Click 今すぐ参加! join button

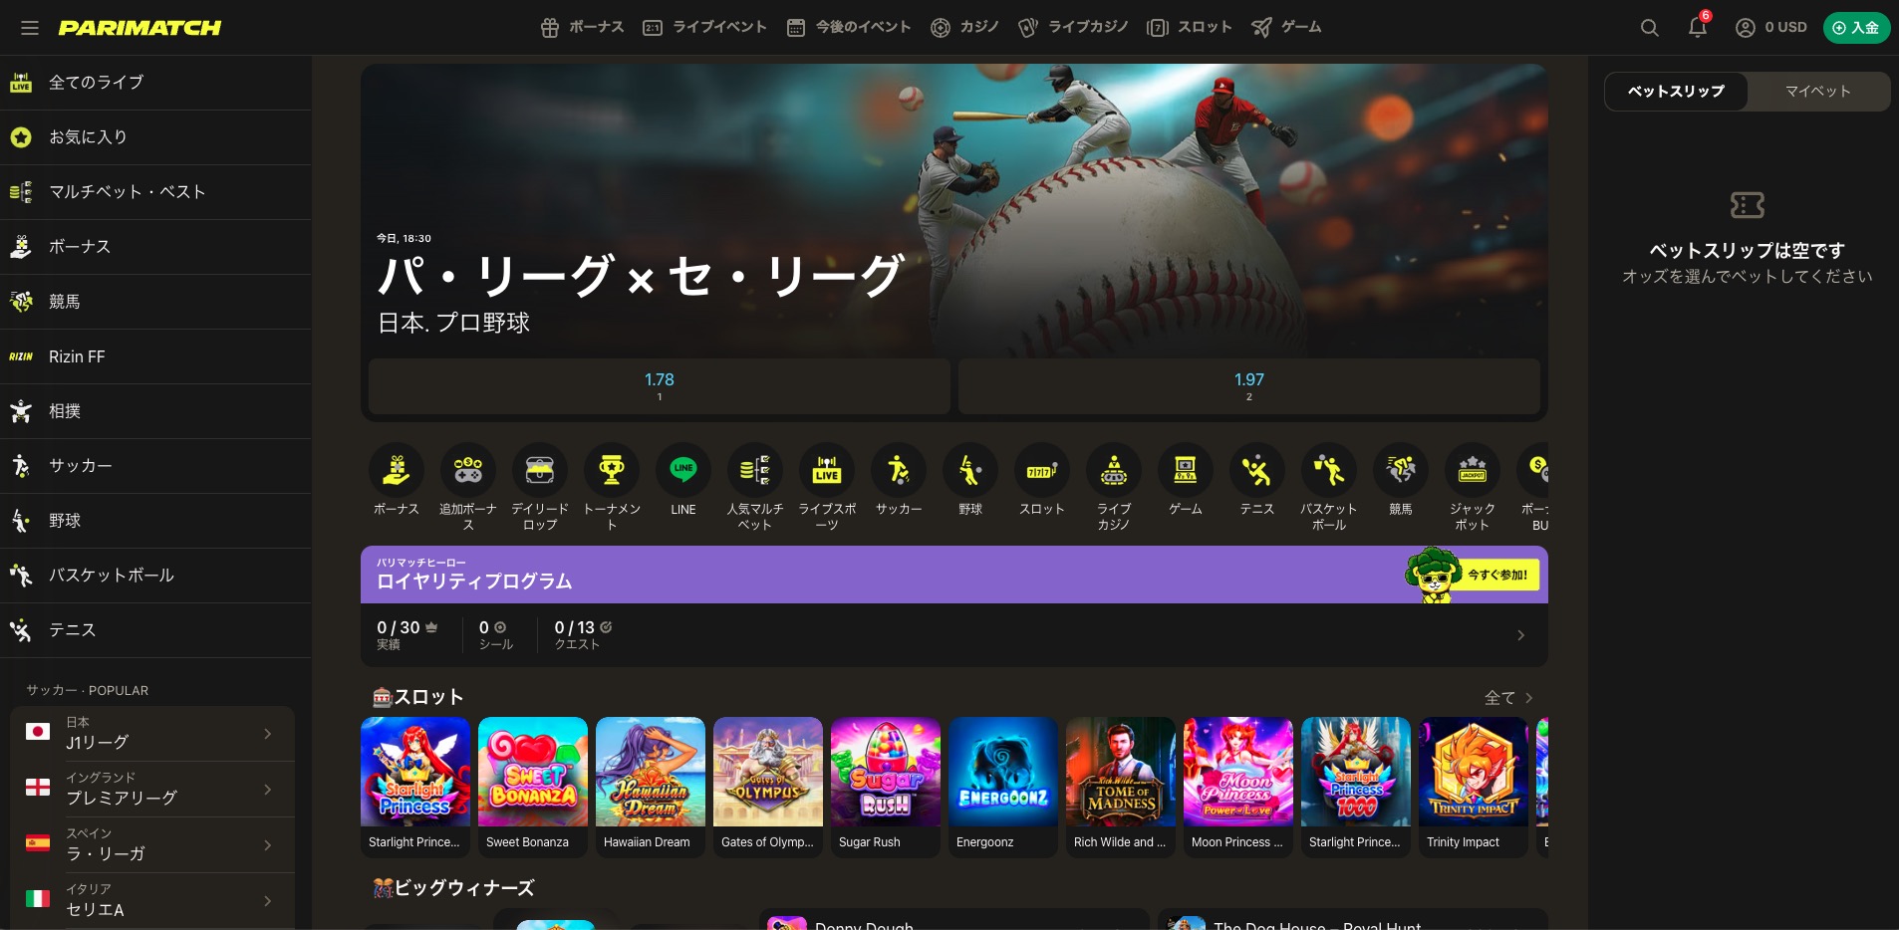pos(1496,575)
